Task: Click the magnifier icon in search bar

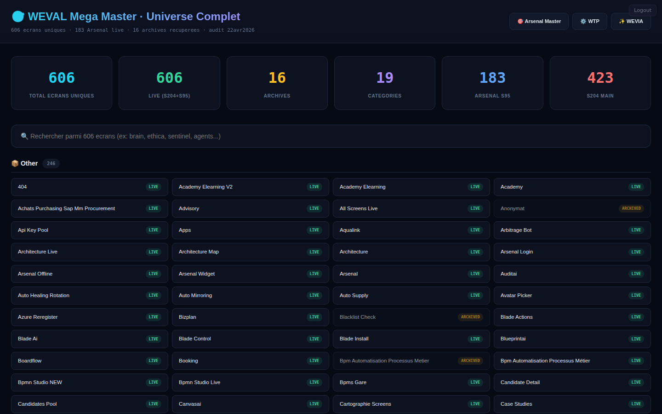Action: (24, 136)
